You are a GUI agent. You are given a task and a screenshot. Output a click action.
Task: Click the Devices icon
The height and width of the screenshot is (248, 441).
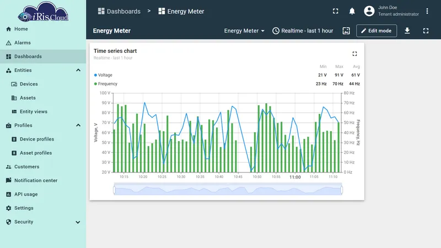pos(14,84)
